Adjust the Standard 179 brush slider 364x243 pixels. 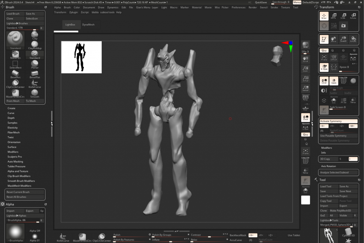22,28
